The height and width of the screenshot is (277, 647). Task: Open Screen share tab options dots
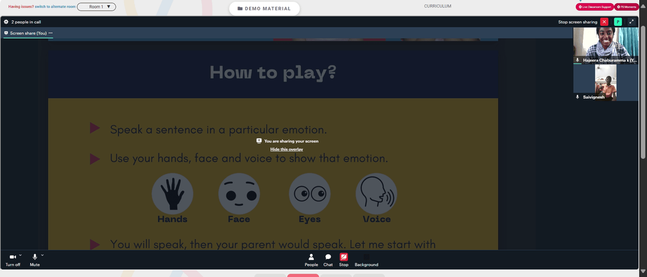tap(50, 33)
